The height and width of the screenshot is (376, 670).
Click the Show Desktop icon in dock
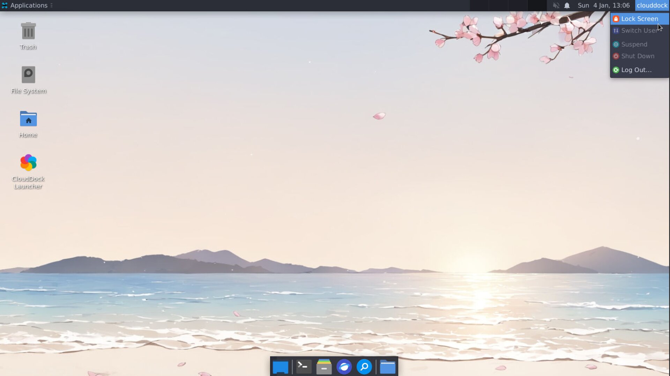281,367
